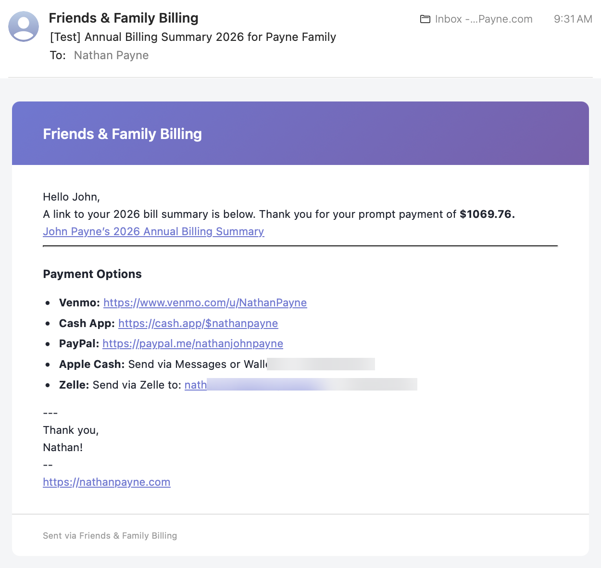This screenshot has height=568, width=601.
Task: Click the Inbox folder icon
Action: point(425,19)
